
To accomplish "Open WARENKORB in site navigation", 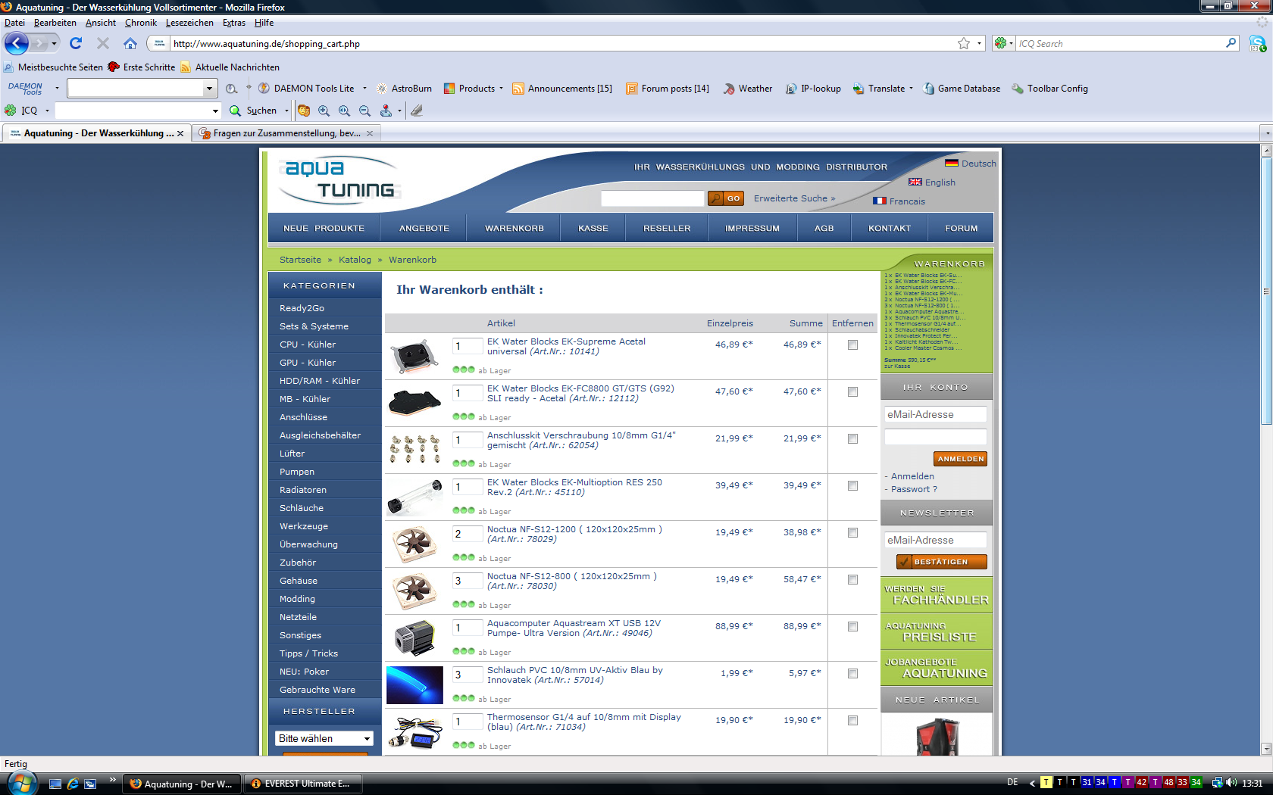I will pos(515,228).
